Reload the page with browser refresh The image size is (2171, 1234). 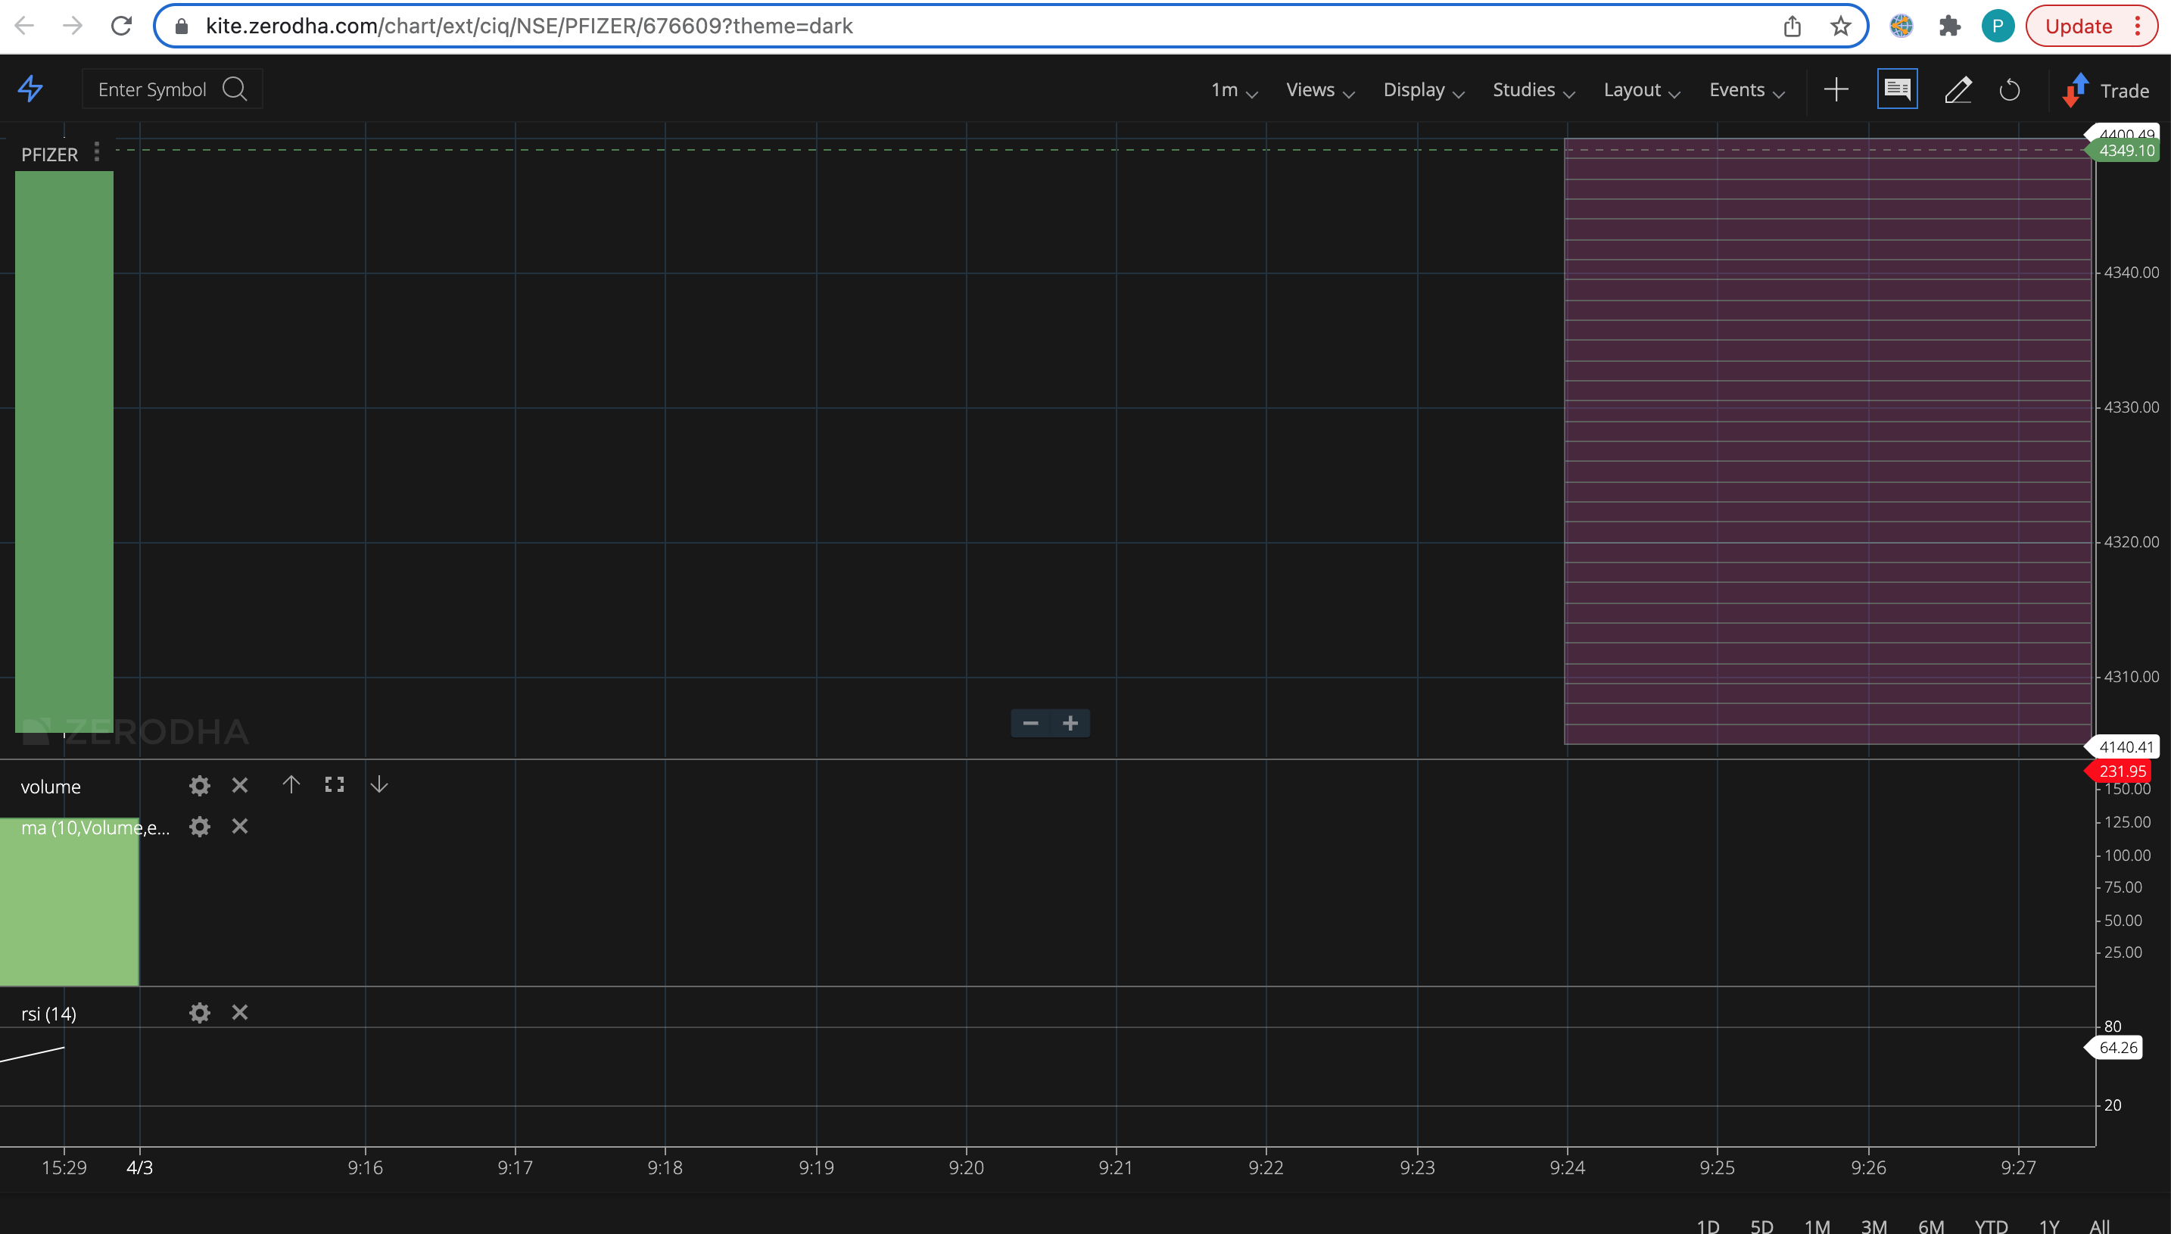click(122, 26)
